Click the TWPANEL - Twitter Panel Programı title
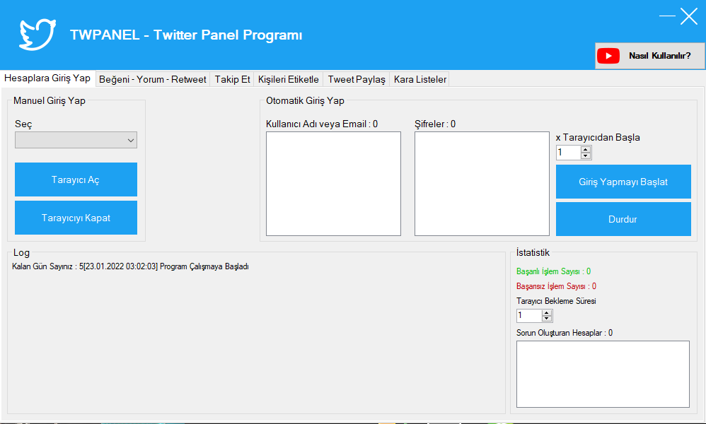 pyautogui.click(x=186, y=35)
